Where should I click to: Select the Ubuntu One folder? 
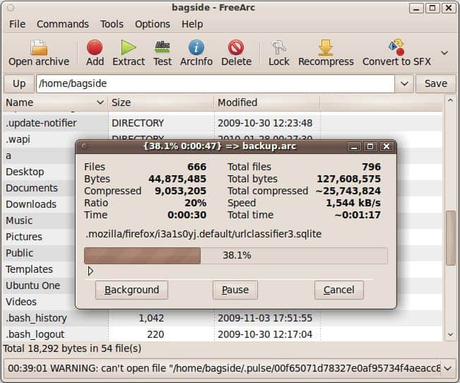click(33, 285)
